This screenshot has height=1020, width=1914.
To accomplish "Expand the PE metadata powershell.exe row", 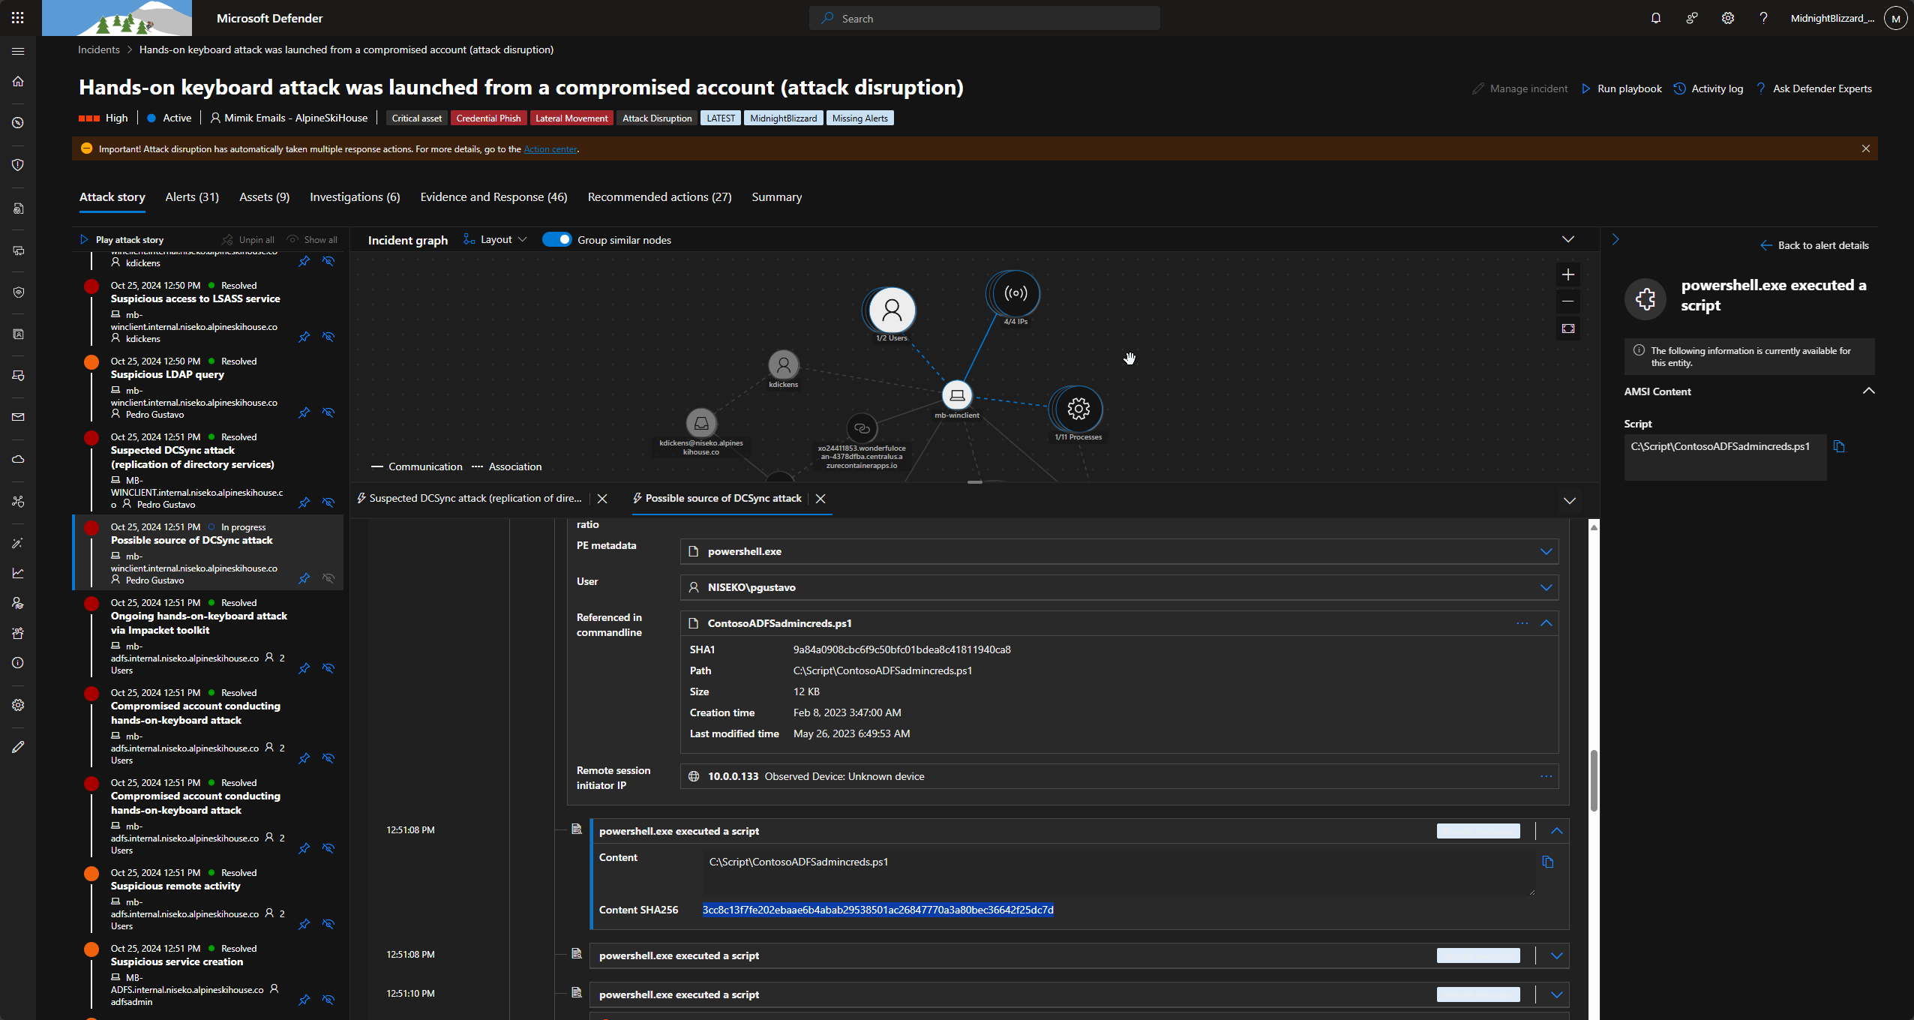I will click(1547, 550).
